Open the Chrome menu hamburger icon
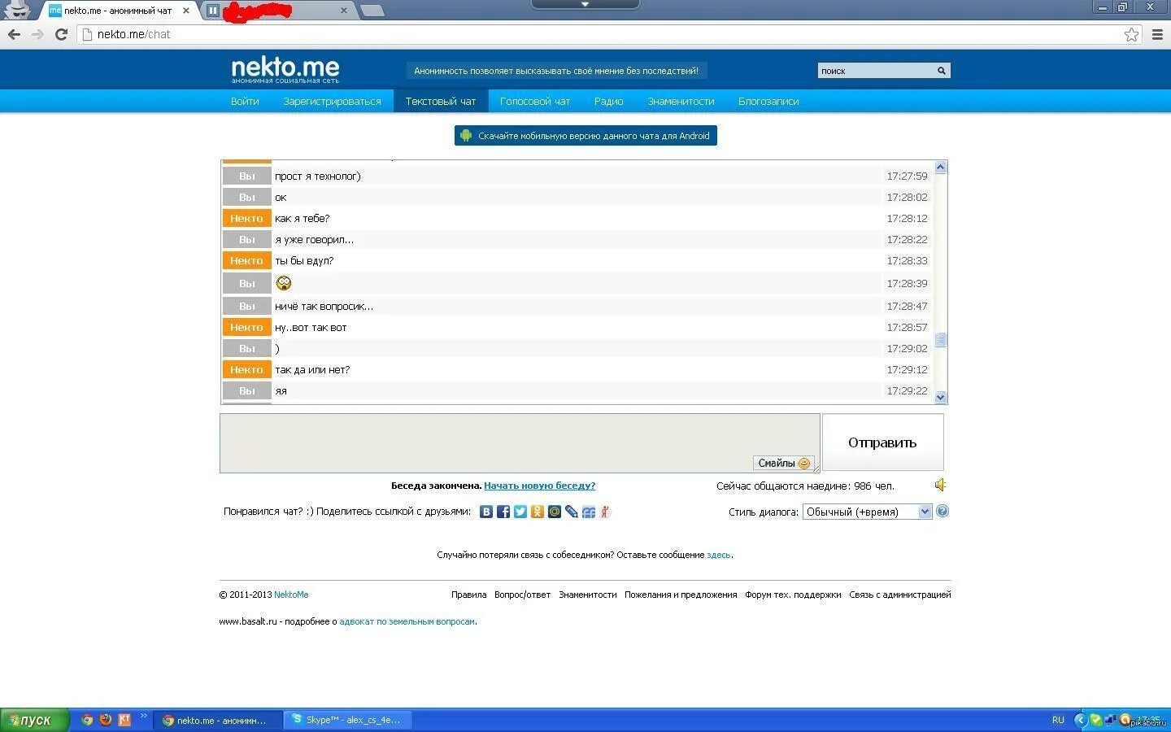1171x732 pixels. (x=1157, y=34)
